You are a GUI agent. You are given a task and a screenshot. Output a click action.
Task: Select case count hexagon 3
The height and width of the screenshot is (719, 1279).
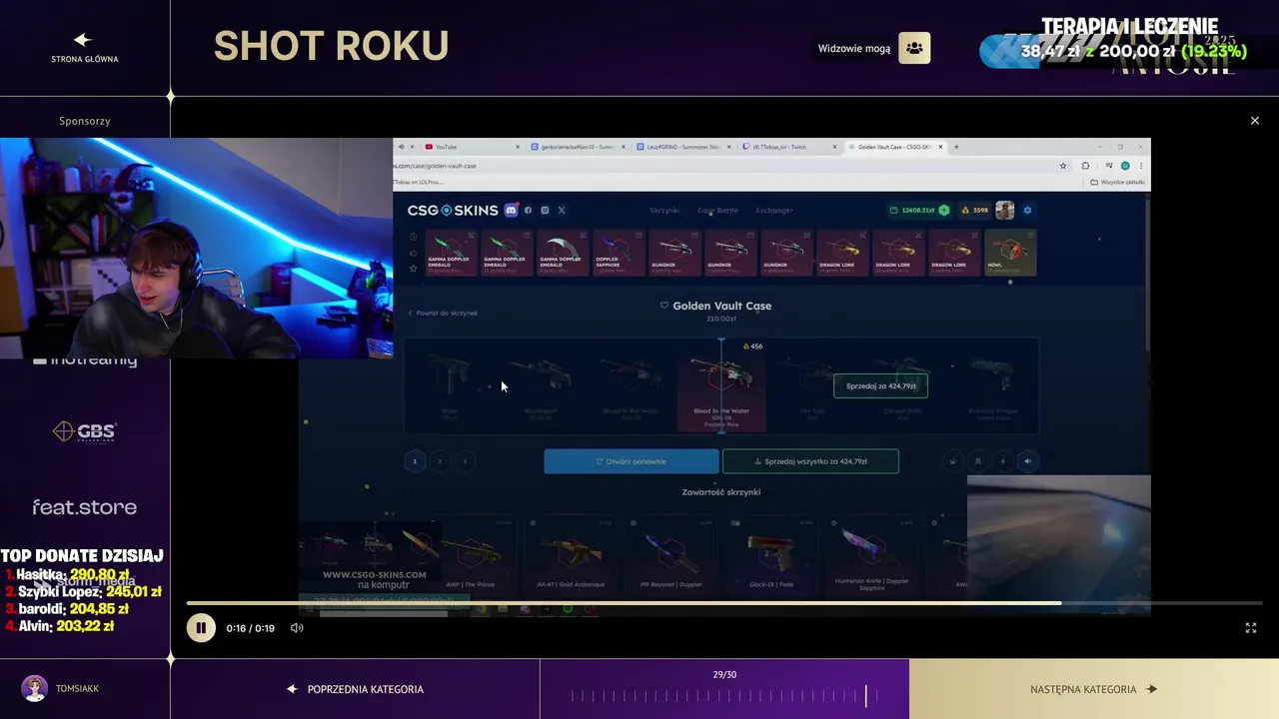pyautogui.click(x=465, y=461)
